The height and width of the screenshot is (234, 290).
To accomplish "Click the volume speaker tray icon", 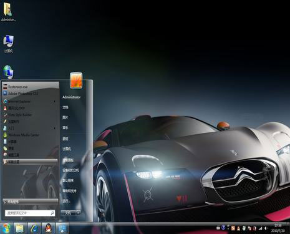I will click(266, 228).
